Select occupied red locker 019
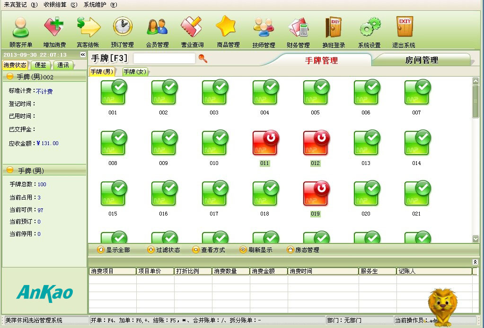Viewport: 484px width, 328px height. pos(316,194)
